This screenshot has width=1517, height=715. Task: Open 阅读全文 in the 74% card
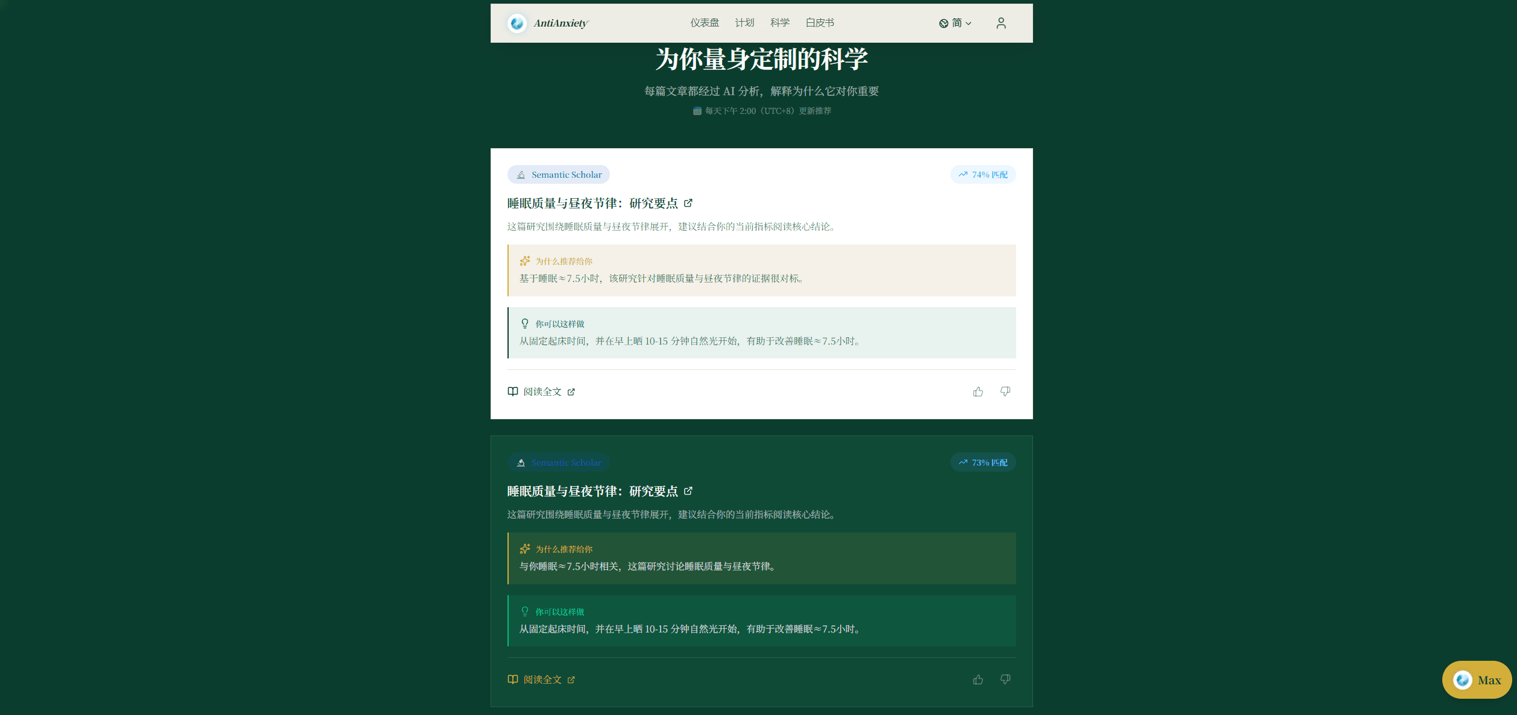(x=542, y=392)
